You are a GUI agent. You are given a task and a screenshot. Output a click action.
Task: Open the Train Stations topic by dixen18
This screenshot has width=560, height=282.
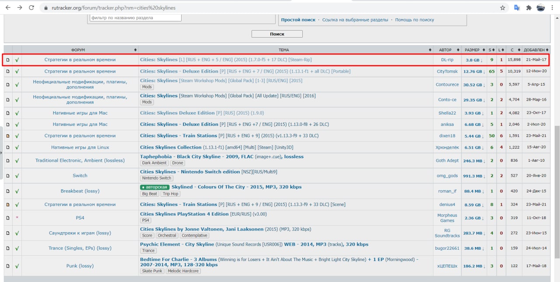(x=229, y=136)
